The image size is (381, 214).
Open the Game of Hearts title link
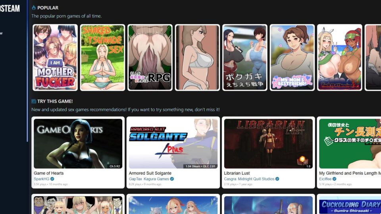(x=48, y=173)
